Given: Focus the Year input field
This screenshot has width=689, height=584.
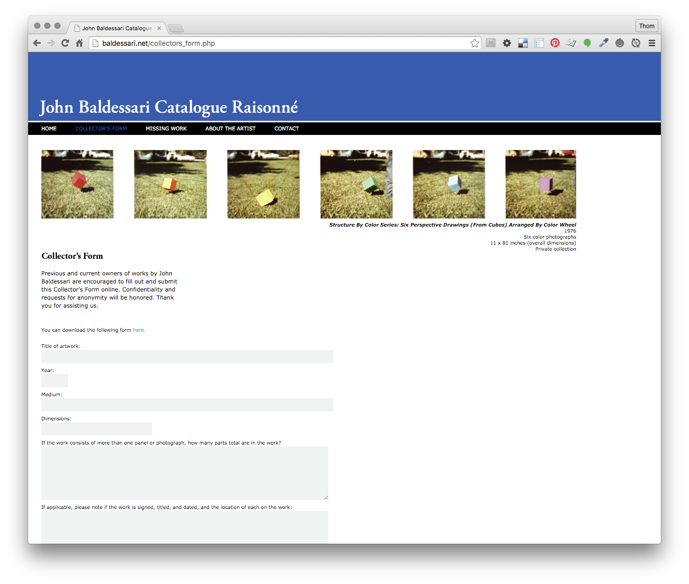Looking at the screenshot, I should click(x=54, y=381).
